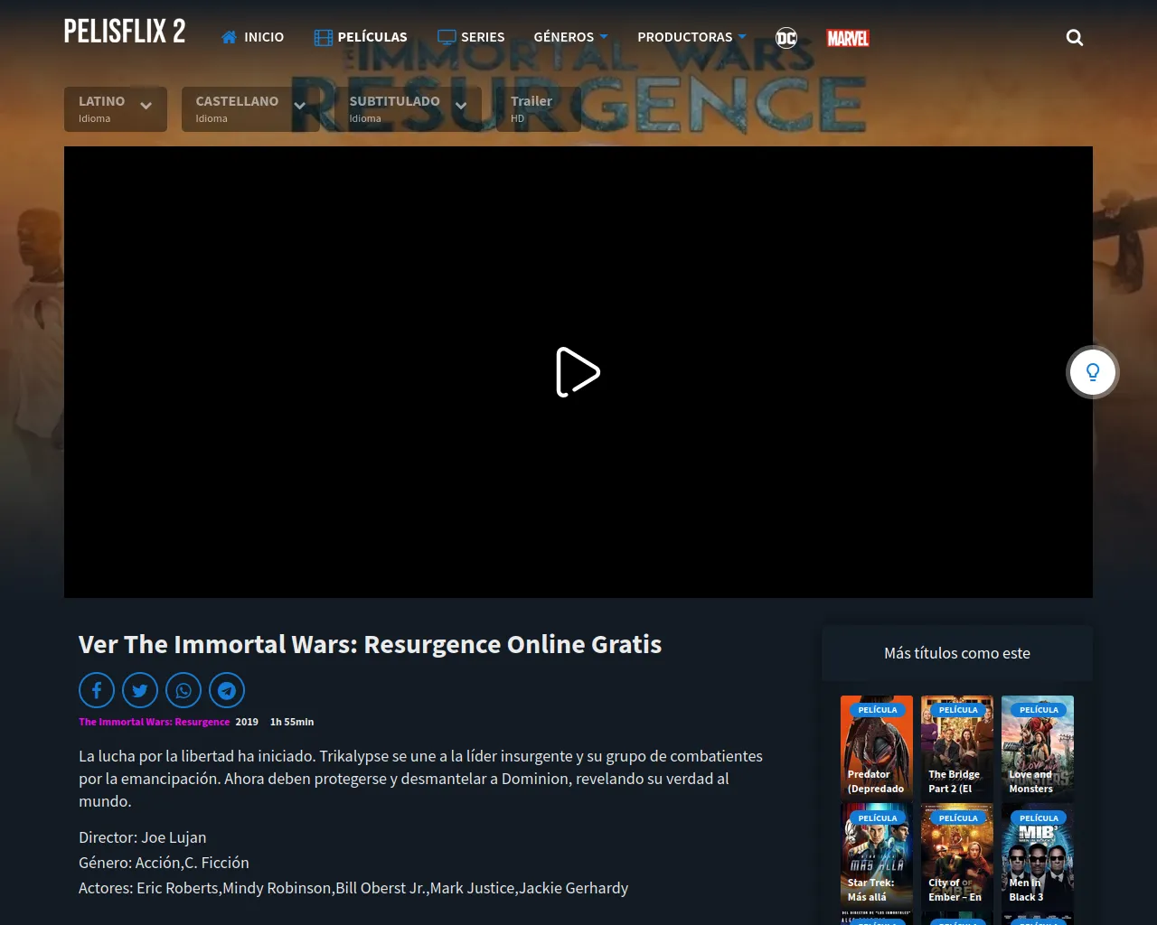This screenshot has width=1157, height=925.
Task: Open the SERIES menu item
Action: (471, 37)
